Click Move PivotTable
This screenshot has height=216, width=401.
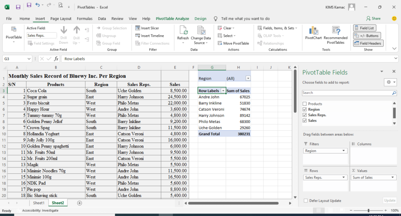[x=233, y=43]
